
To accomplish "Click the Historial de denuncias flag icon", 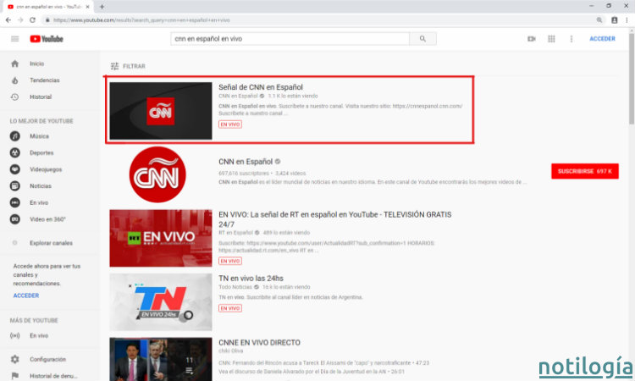I will 15,376.
